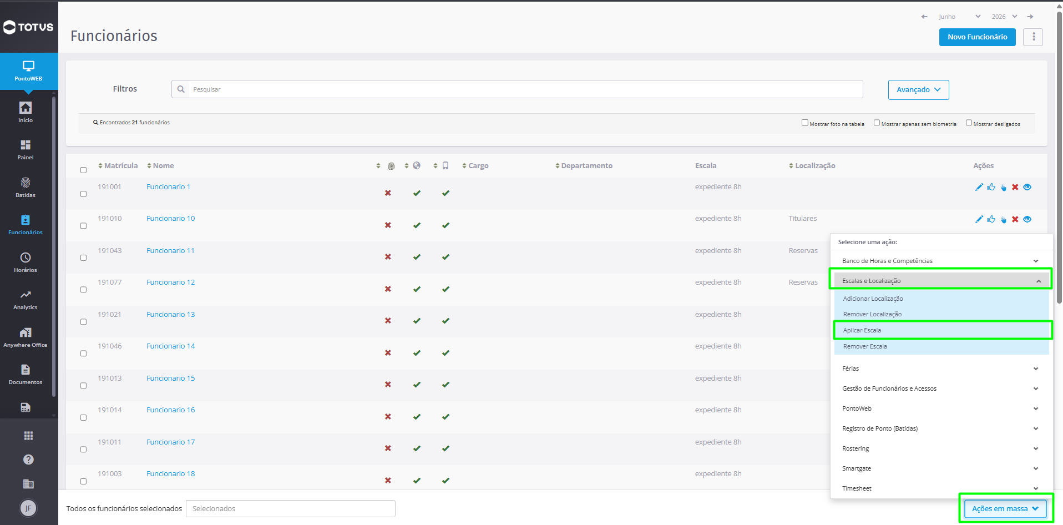Open Funcionários section in sidebar

[x=26, y=225]
